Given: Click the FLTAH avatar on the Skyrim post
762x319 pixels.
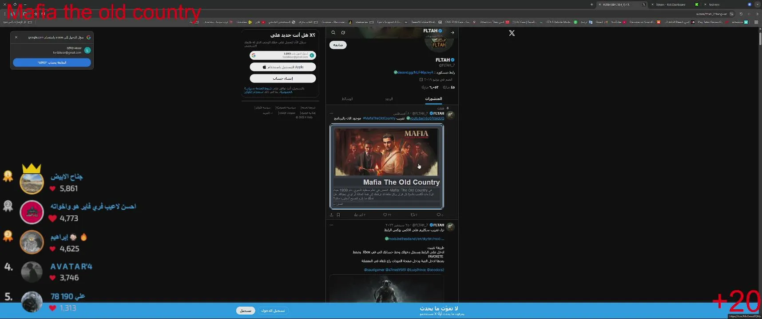Looking at the screenshot, I should pos(450,227).
